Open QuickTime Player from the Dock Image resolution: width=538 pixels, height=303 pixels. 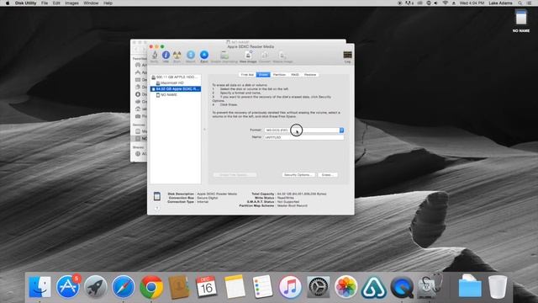point(401,286)
